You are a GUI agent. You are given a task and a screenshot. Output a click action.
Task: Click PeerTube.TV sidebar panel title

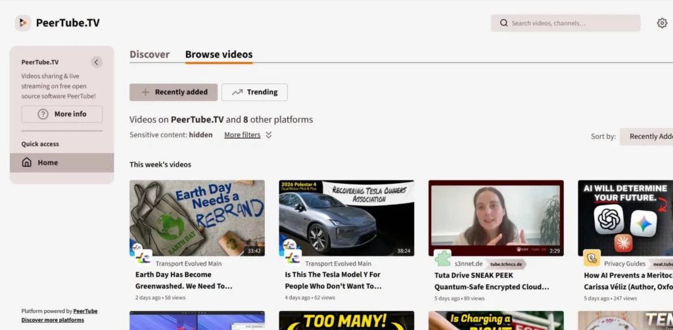tap(40, 62)
